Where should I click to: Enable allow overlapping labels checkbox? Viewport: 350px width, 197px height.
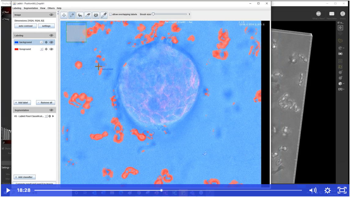coord(111,14)
